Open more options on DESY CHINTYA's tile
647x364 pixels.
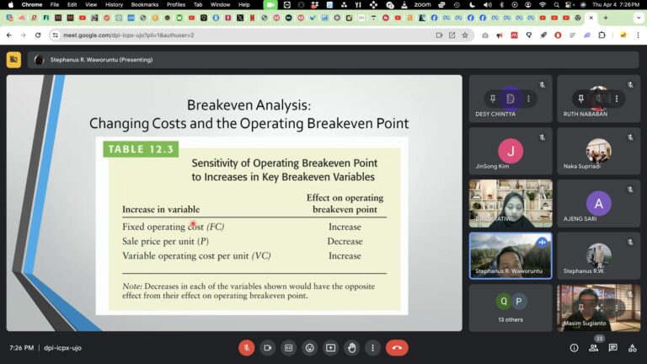coord(528,99)
